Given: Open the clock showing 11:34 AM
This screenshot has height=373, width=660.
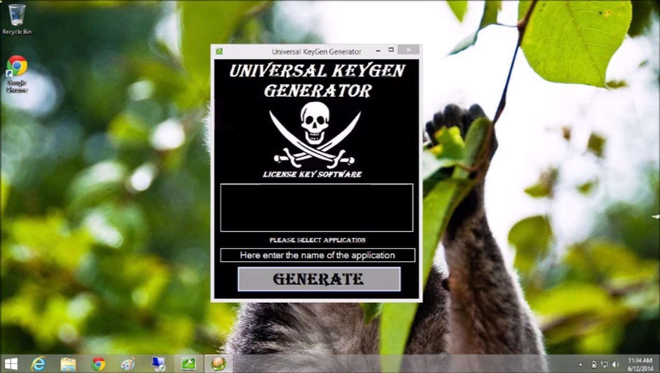Looking at the screenshot, I should (x=640, y=364).
